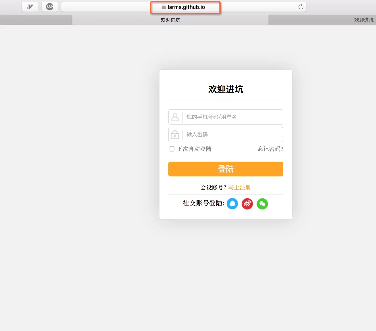Click the 欢迎进坑 heading text

coord(226,89)
